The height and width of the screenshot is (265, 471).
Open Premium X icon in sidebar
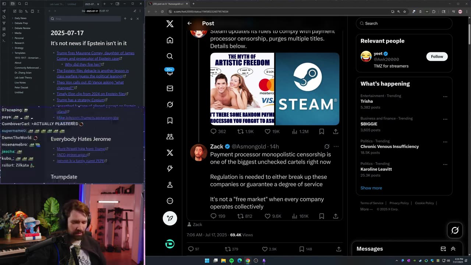coord(170,153)
